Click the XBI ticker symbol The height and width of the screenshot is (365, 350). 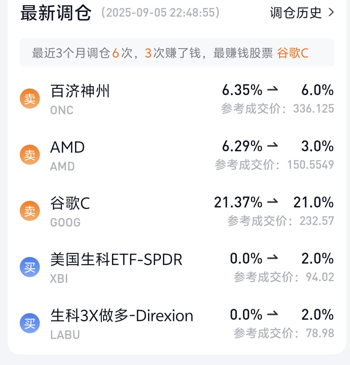coord(59,279)
